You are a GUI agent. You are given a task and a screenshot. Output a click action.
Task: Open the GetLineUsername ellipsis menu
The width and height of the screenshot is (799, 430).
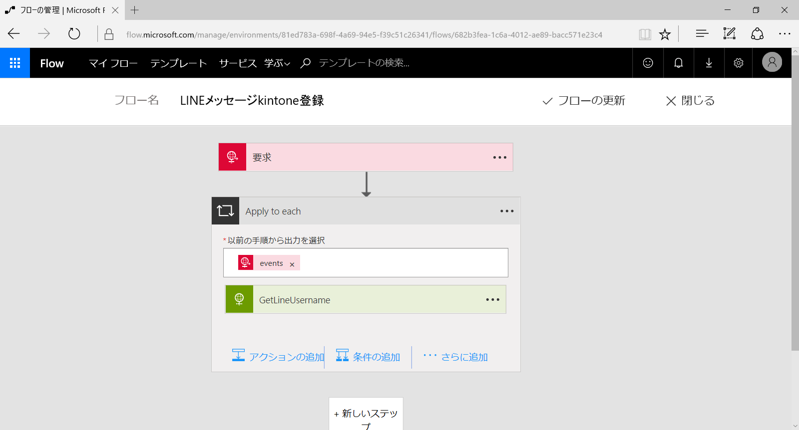pyautogui.click(x=492, y=299)
